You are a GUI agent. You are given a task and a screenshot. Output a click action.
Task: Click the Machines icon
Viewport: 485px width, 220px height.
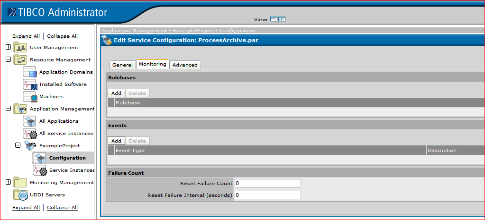click(x=30, y=97)
